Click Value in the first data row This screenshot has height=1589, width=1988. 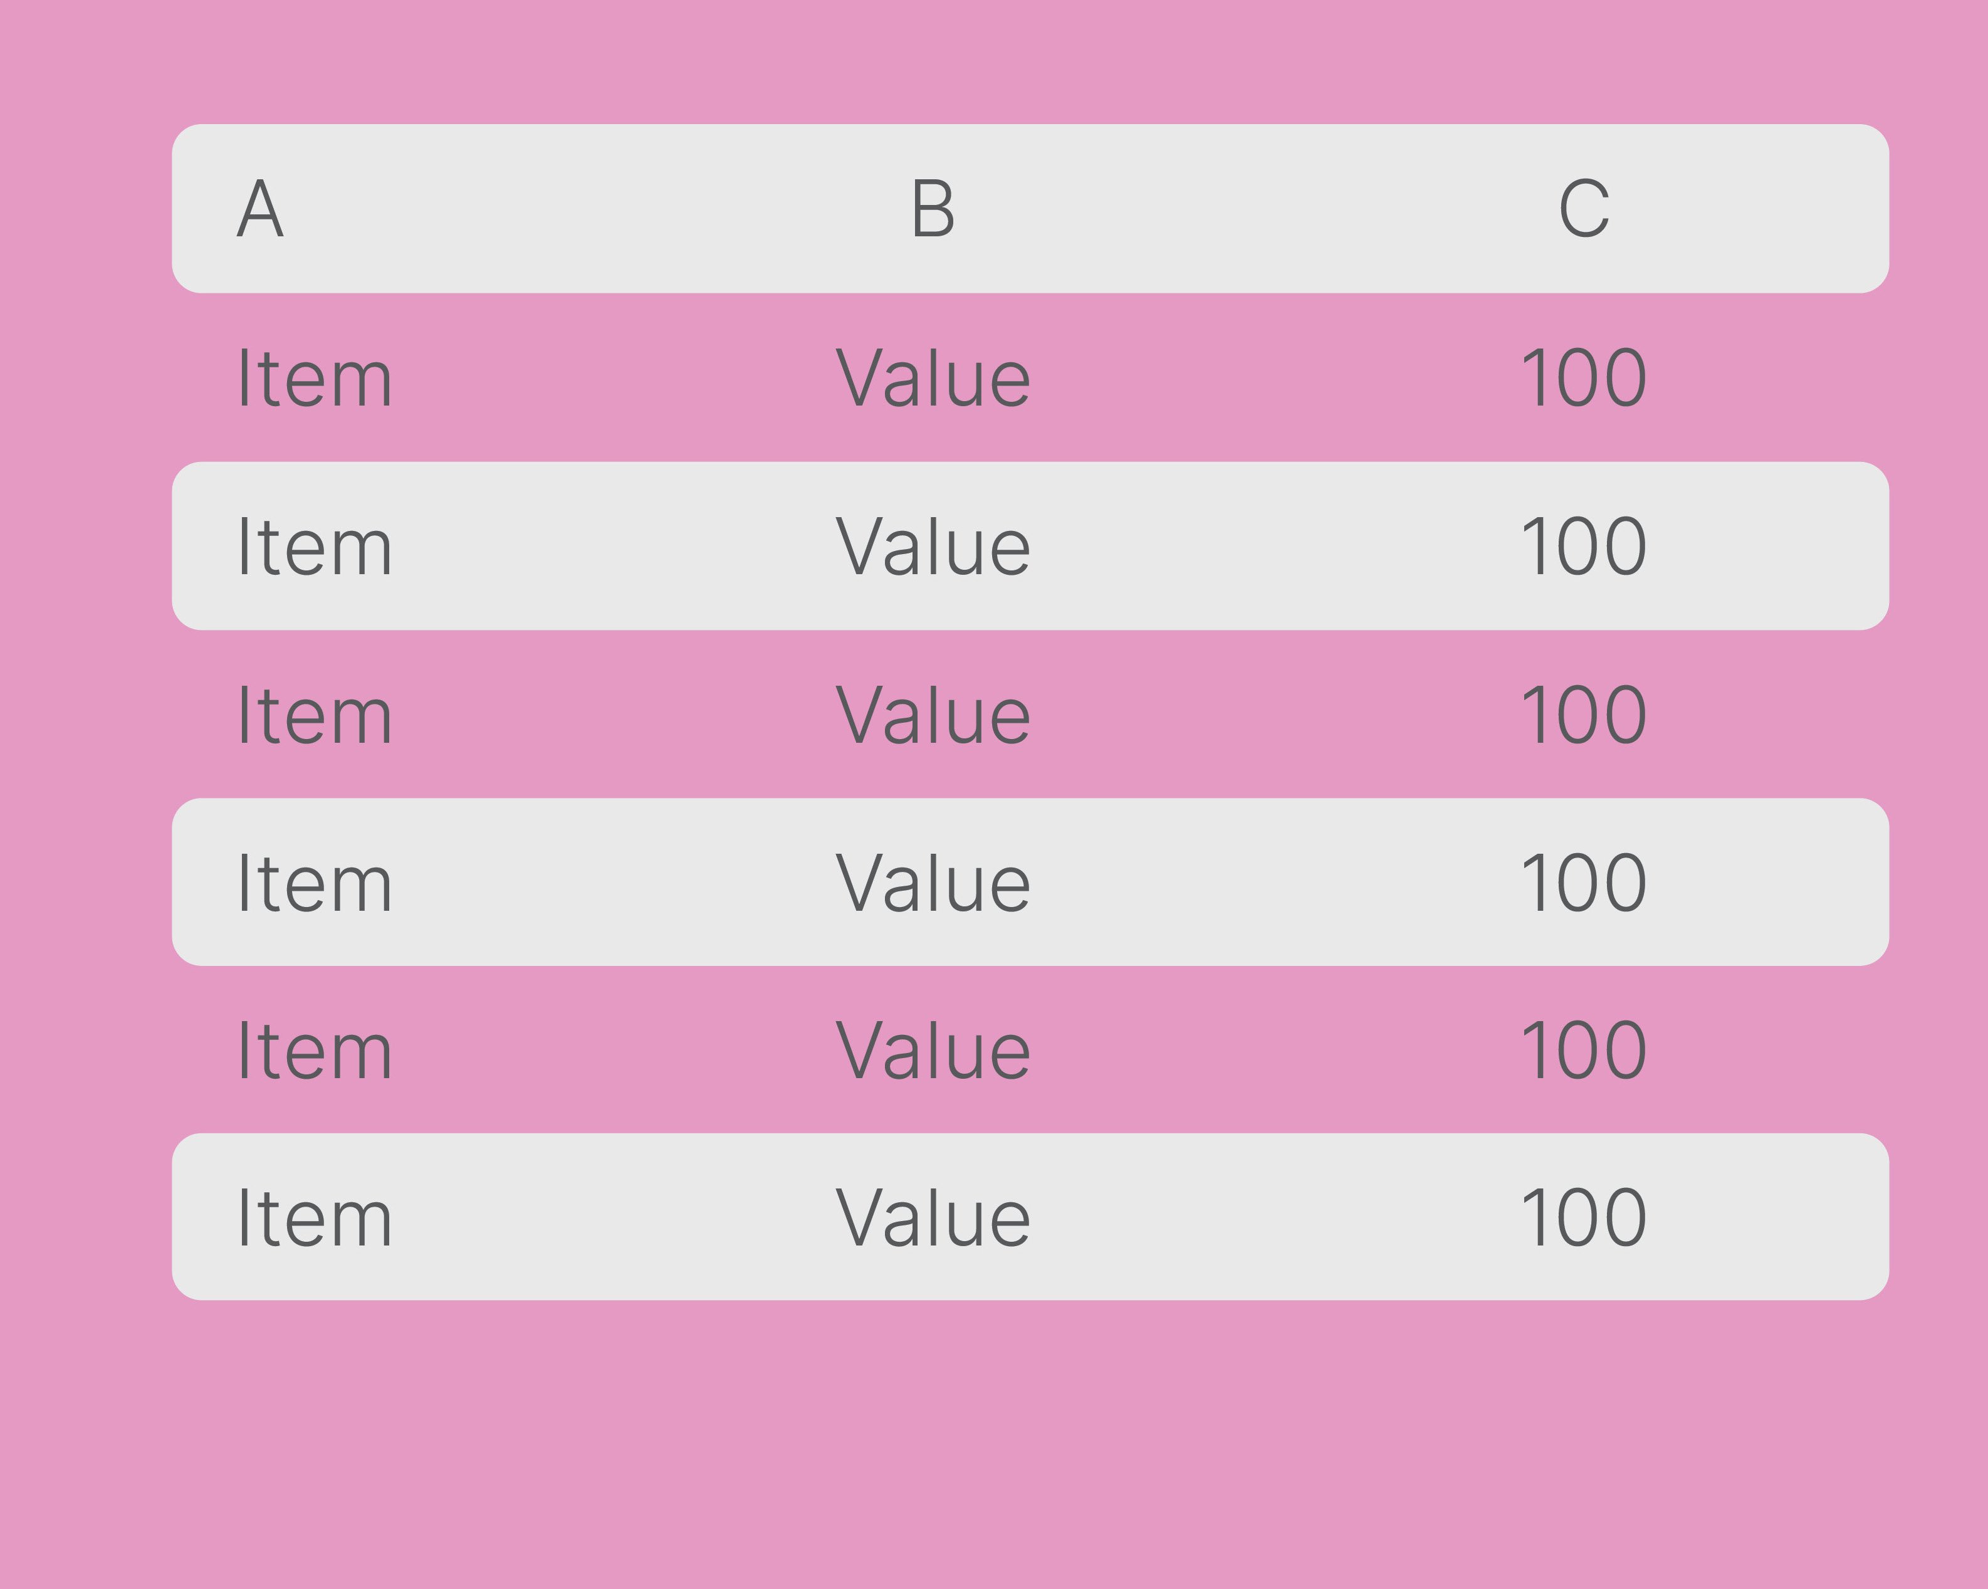(x=932, y=377)
